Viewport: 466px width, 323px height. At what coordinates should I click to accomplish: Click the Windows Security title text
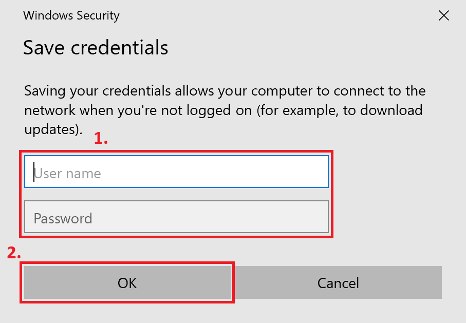tap(71, 15)
